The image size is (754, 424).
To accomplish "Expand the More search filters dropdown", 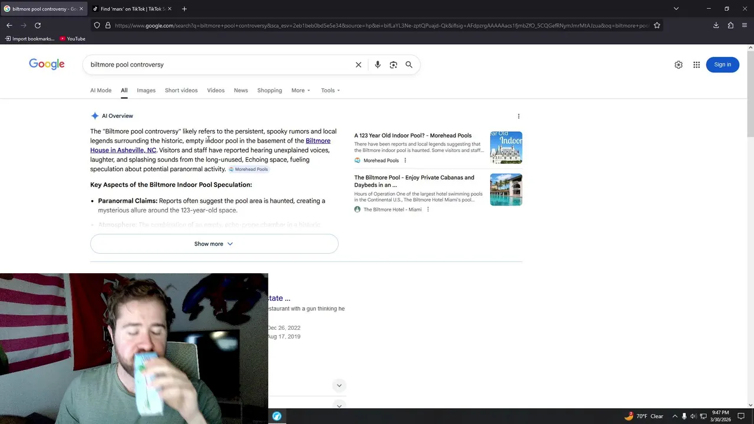I will coord(300,90).
